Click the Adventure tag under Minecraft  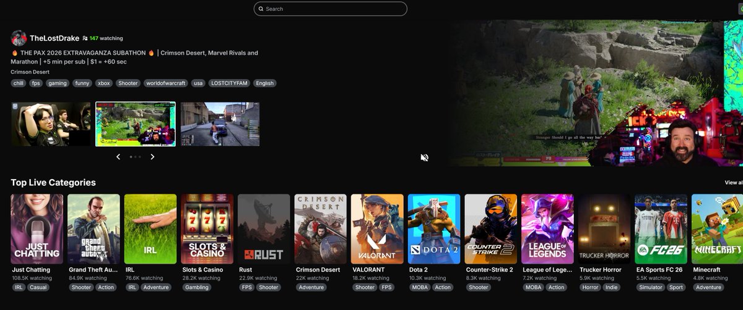(x=708, y=287)
